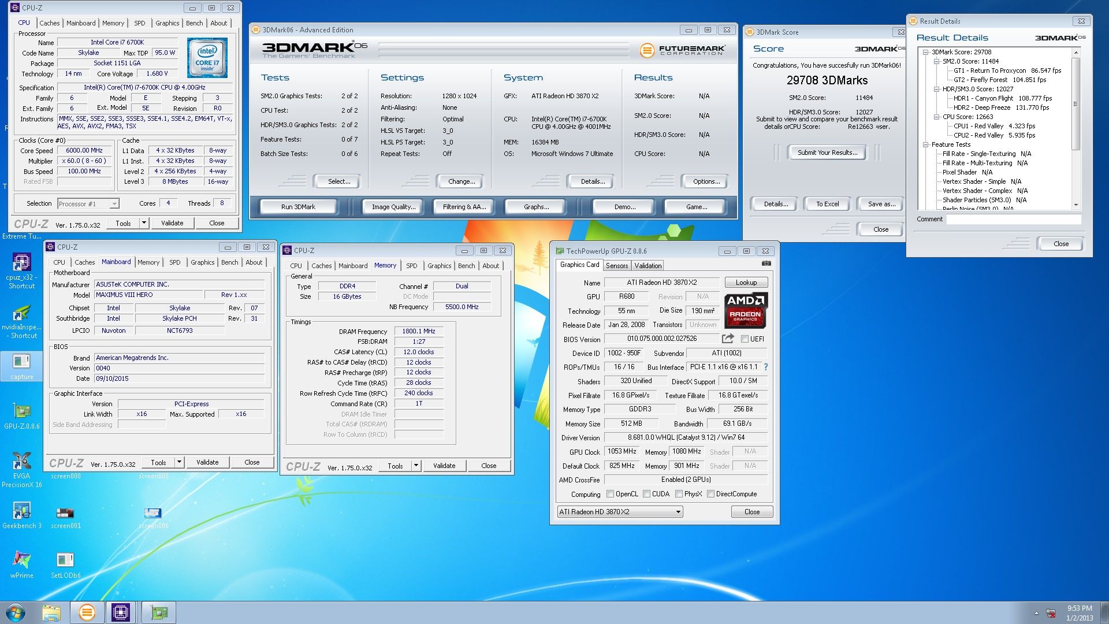The height and width of the screenshot is (624, 1109).
Task: Collapse the HDR/SM3.0 Score 12027 node
Action: click(936, 89)
